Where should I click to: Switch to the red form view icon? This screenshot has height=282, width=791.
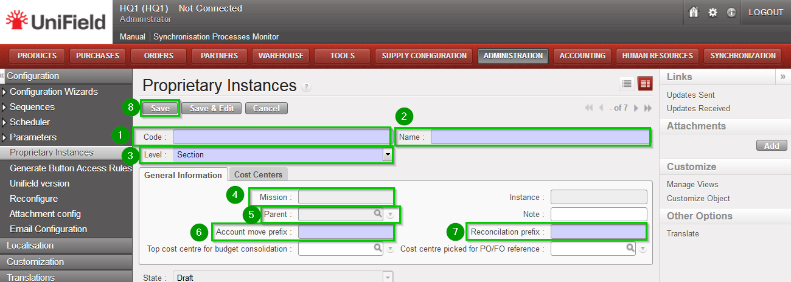click(x=645, y=84)
